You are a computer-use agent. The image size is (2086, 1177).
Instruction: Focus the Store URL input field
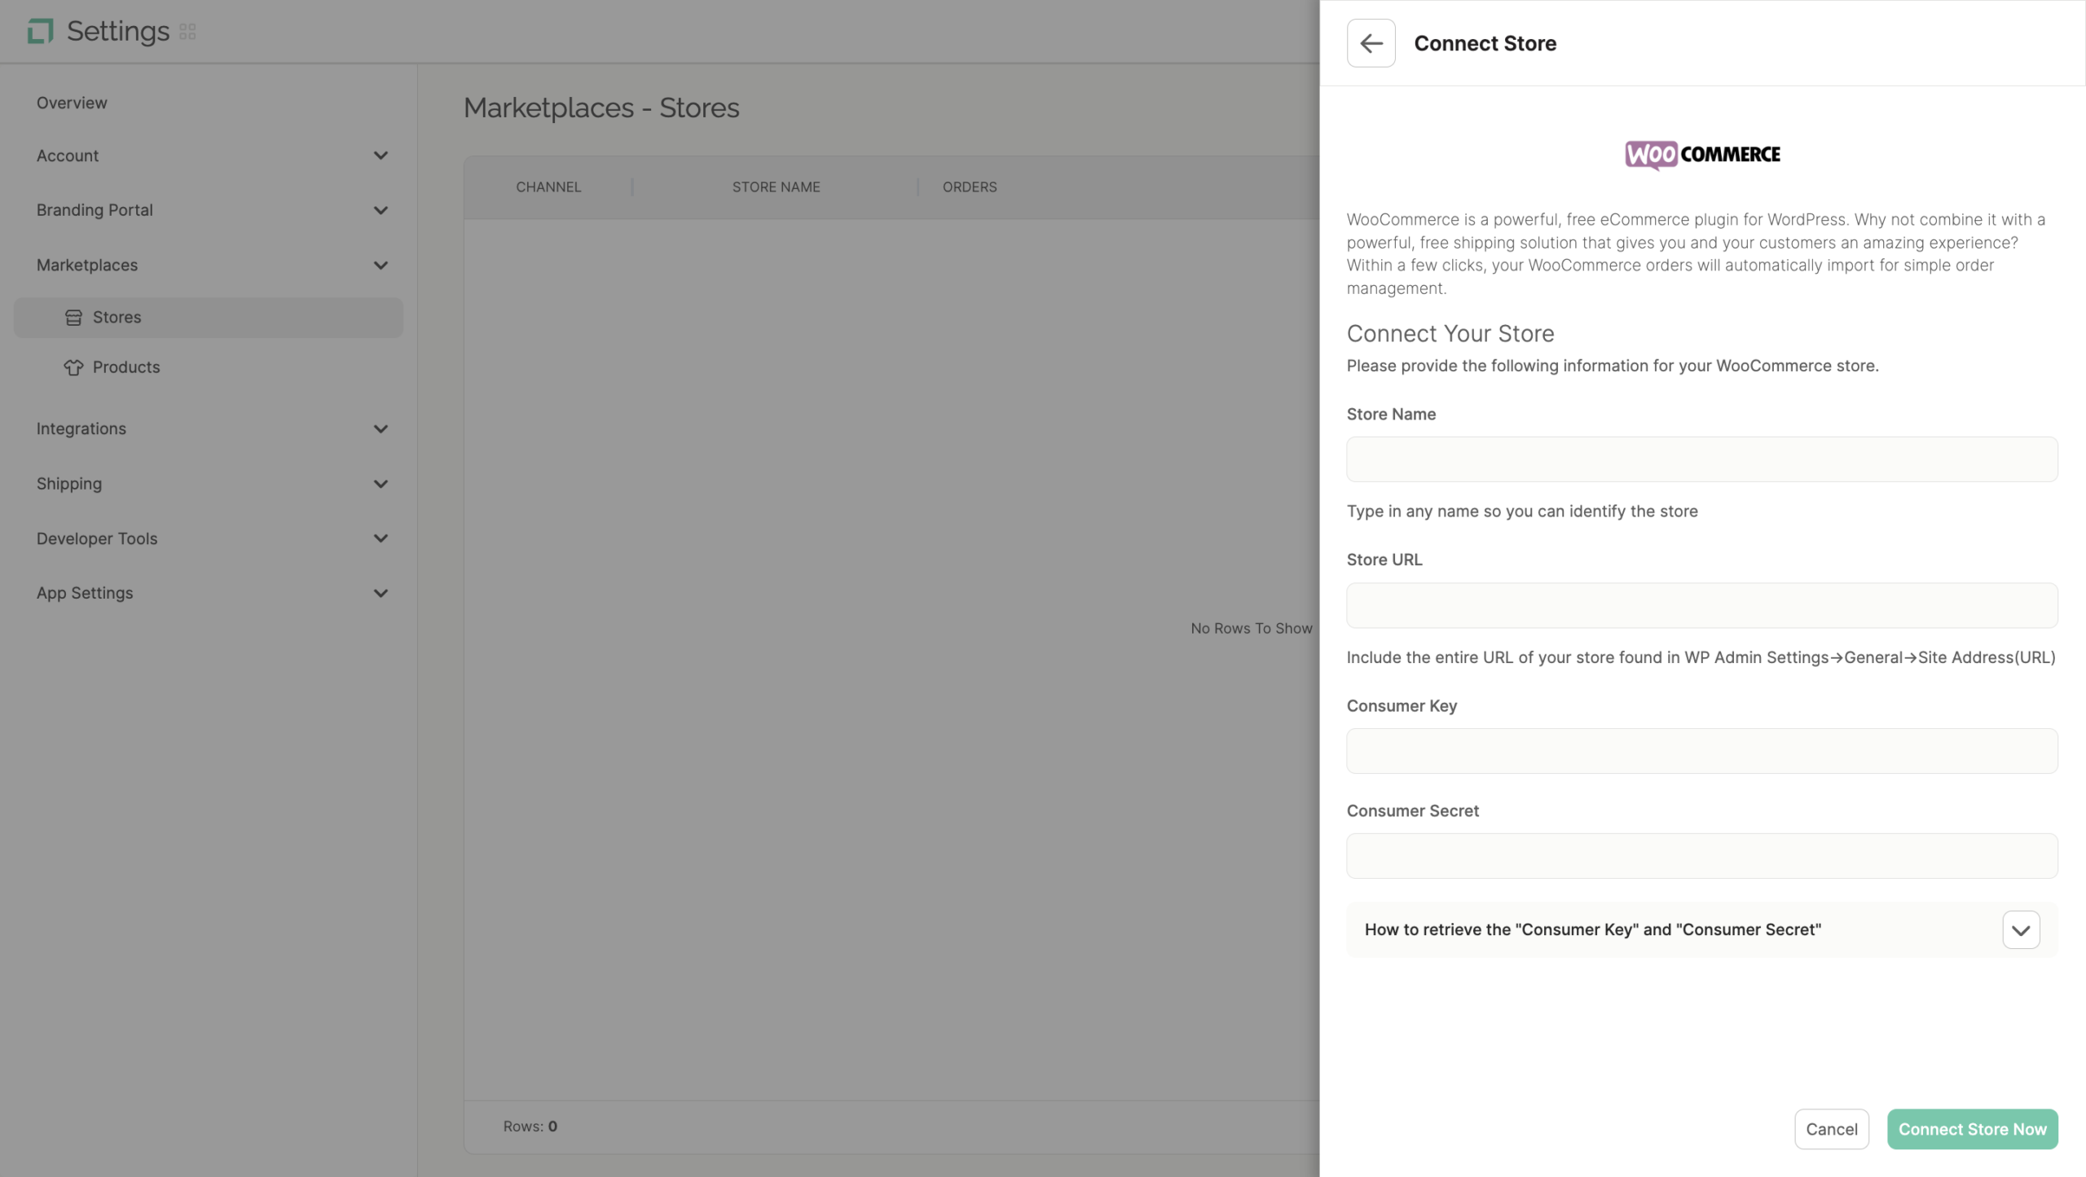[x=1702, y=605]
